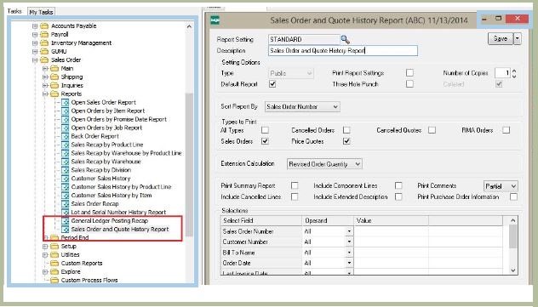
Task: Click the Sales Order Recap icon
Action: pos(66,203)
